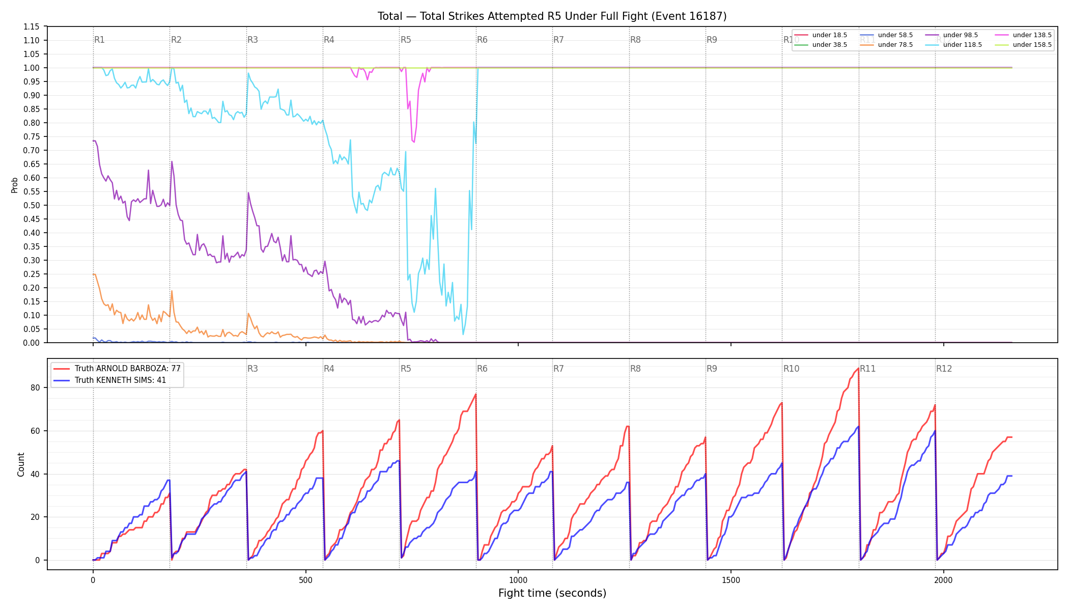Click the R9 round marker in probability chart
1069x611 pixels.
pos(712,40)
